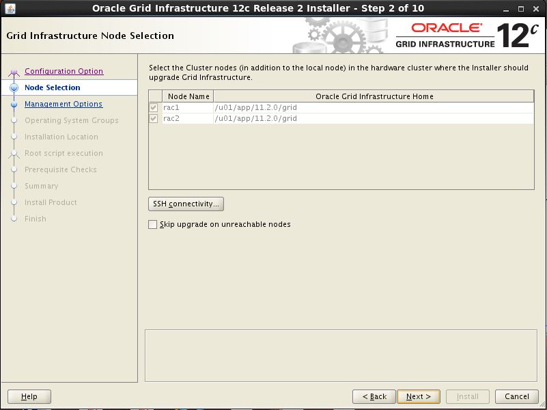The height and width of the screenshot is (410, 547).
Task: Click the Node Selection step bullet icon
Action: (x=14, y=88)
